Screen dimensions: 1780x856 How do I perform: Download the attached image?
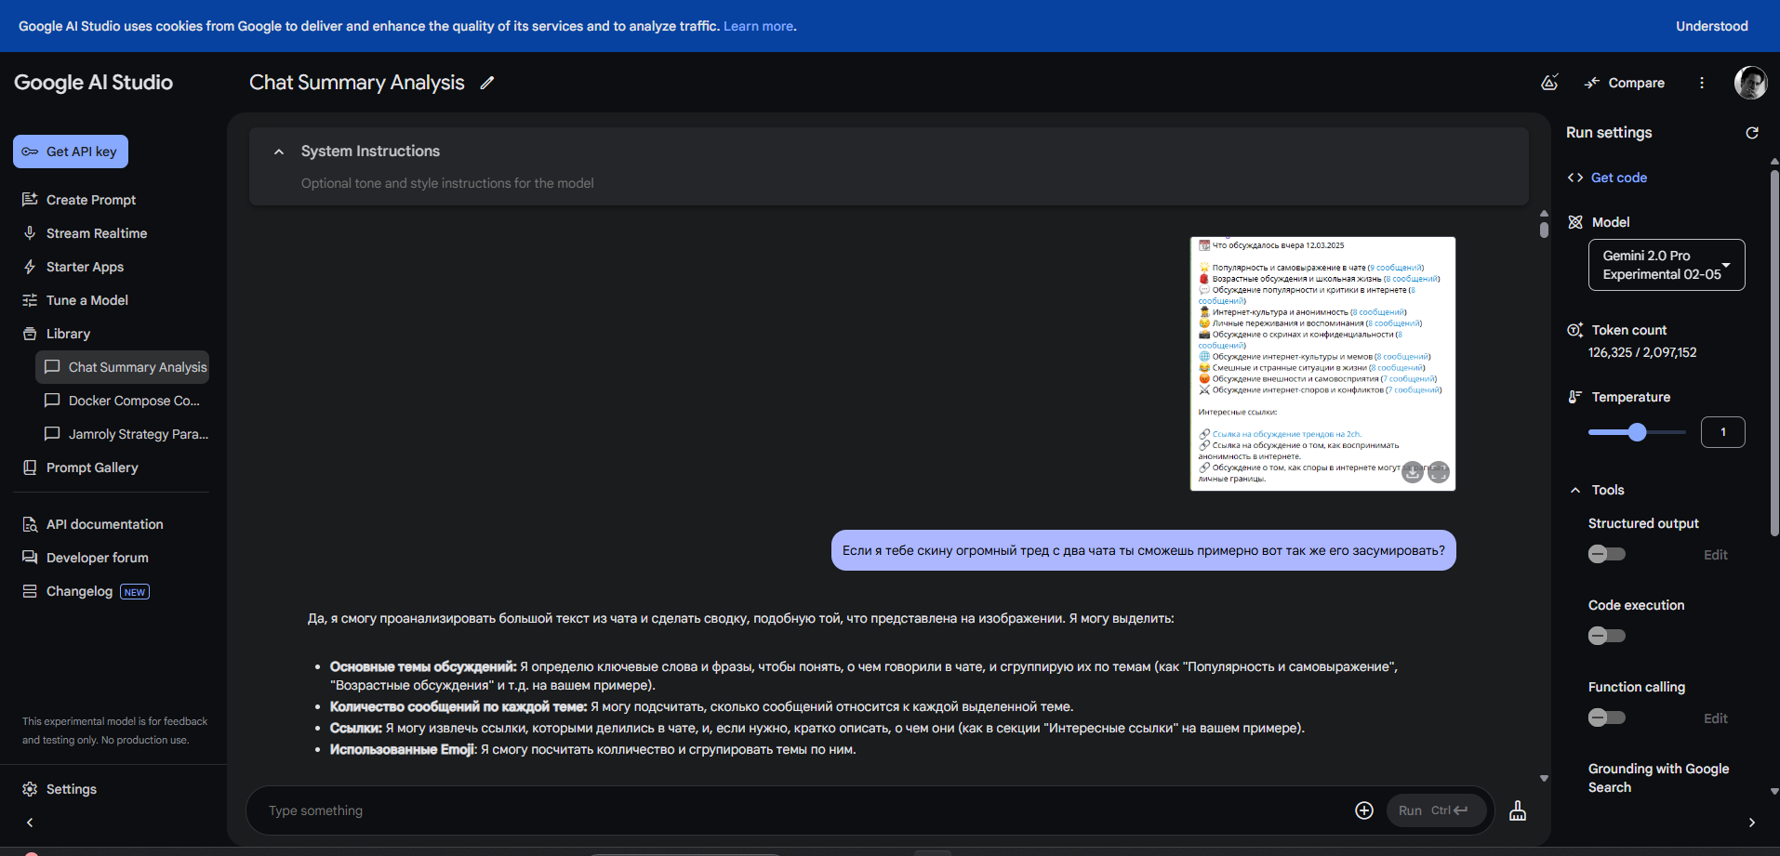pyautogui.click(x=1413, y=472)
